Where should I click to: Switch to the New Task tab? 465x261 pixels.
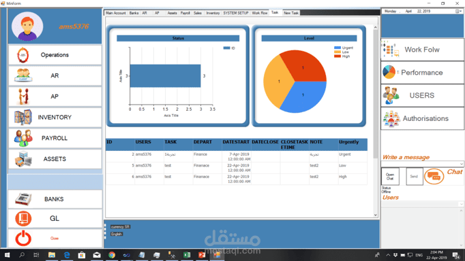pyautogui.click(x=291, y=13)
